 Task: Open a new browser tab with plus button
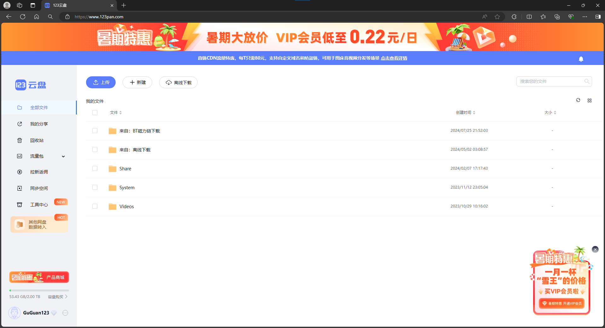124,5
